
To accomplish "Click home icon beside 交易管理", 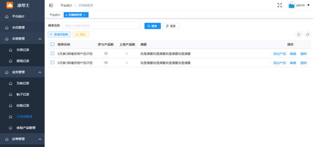I will click(7, 39).
